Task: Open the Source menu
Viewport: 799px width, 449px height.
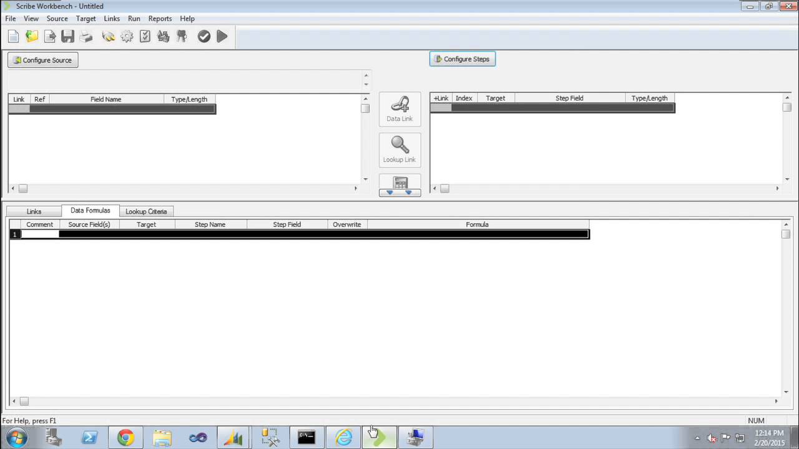Action: tap(57, 19)
